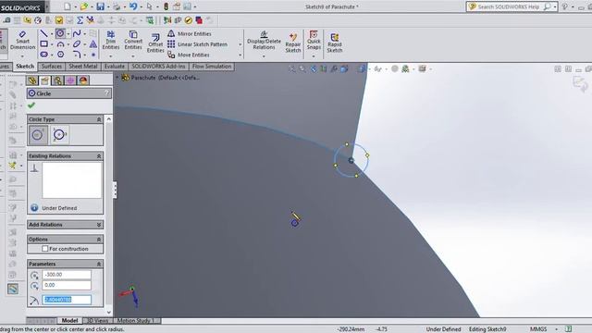The image size is (592, 333).
Task: Open Display/Delete Relations dropdown arrow
Action: pyautogui.click(x=264, y=56)
